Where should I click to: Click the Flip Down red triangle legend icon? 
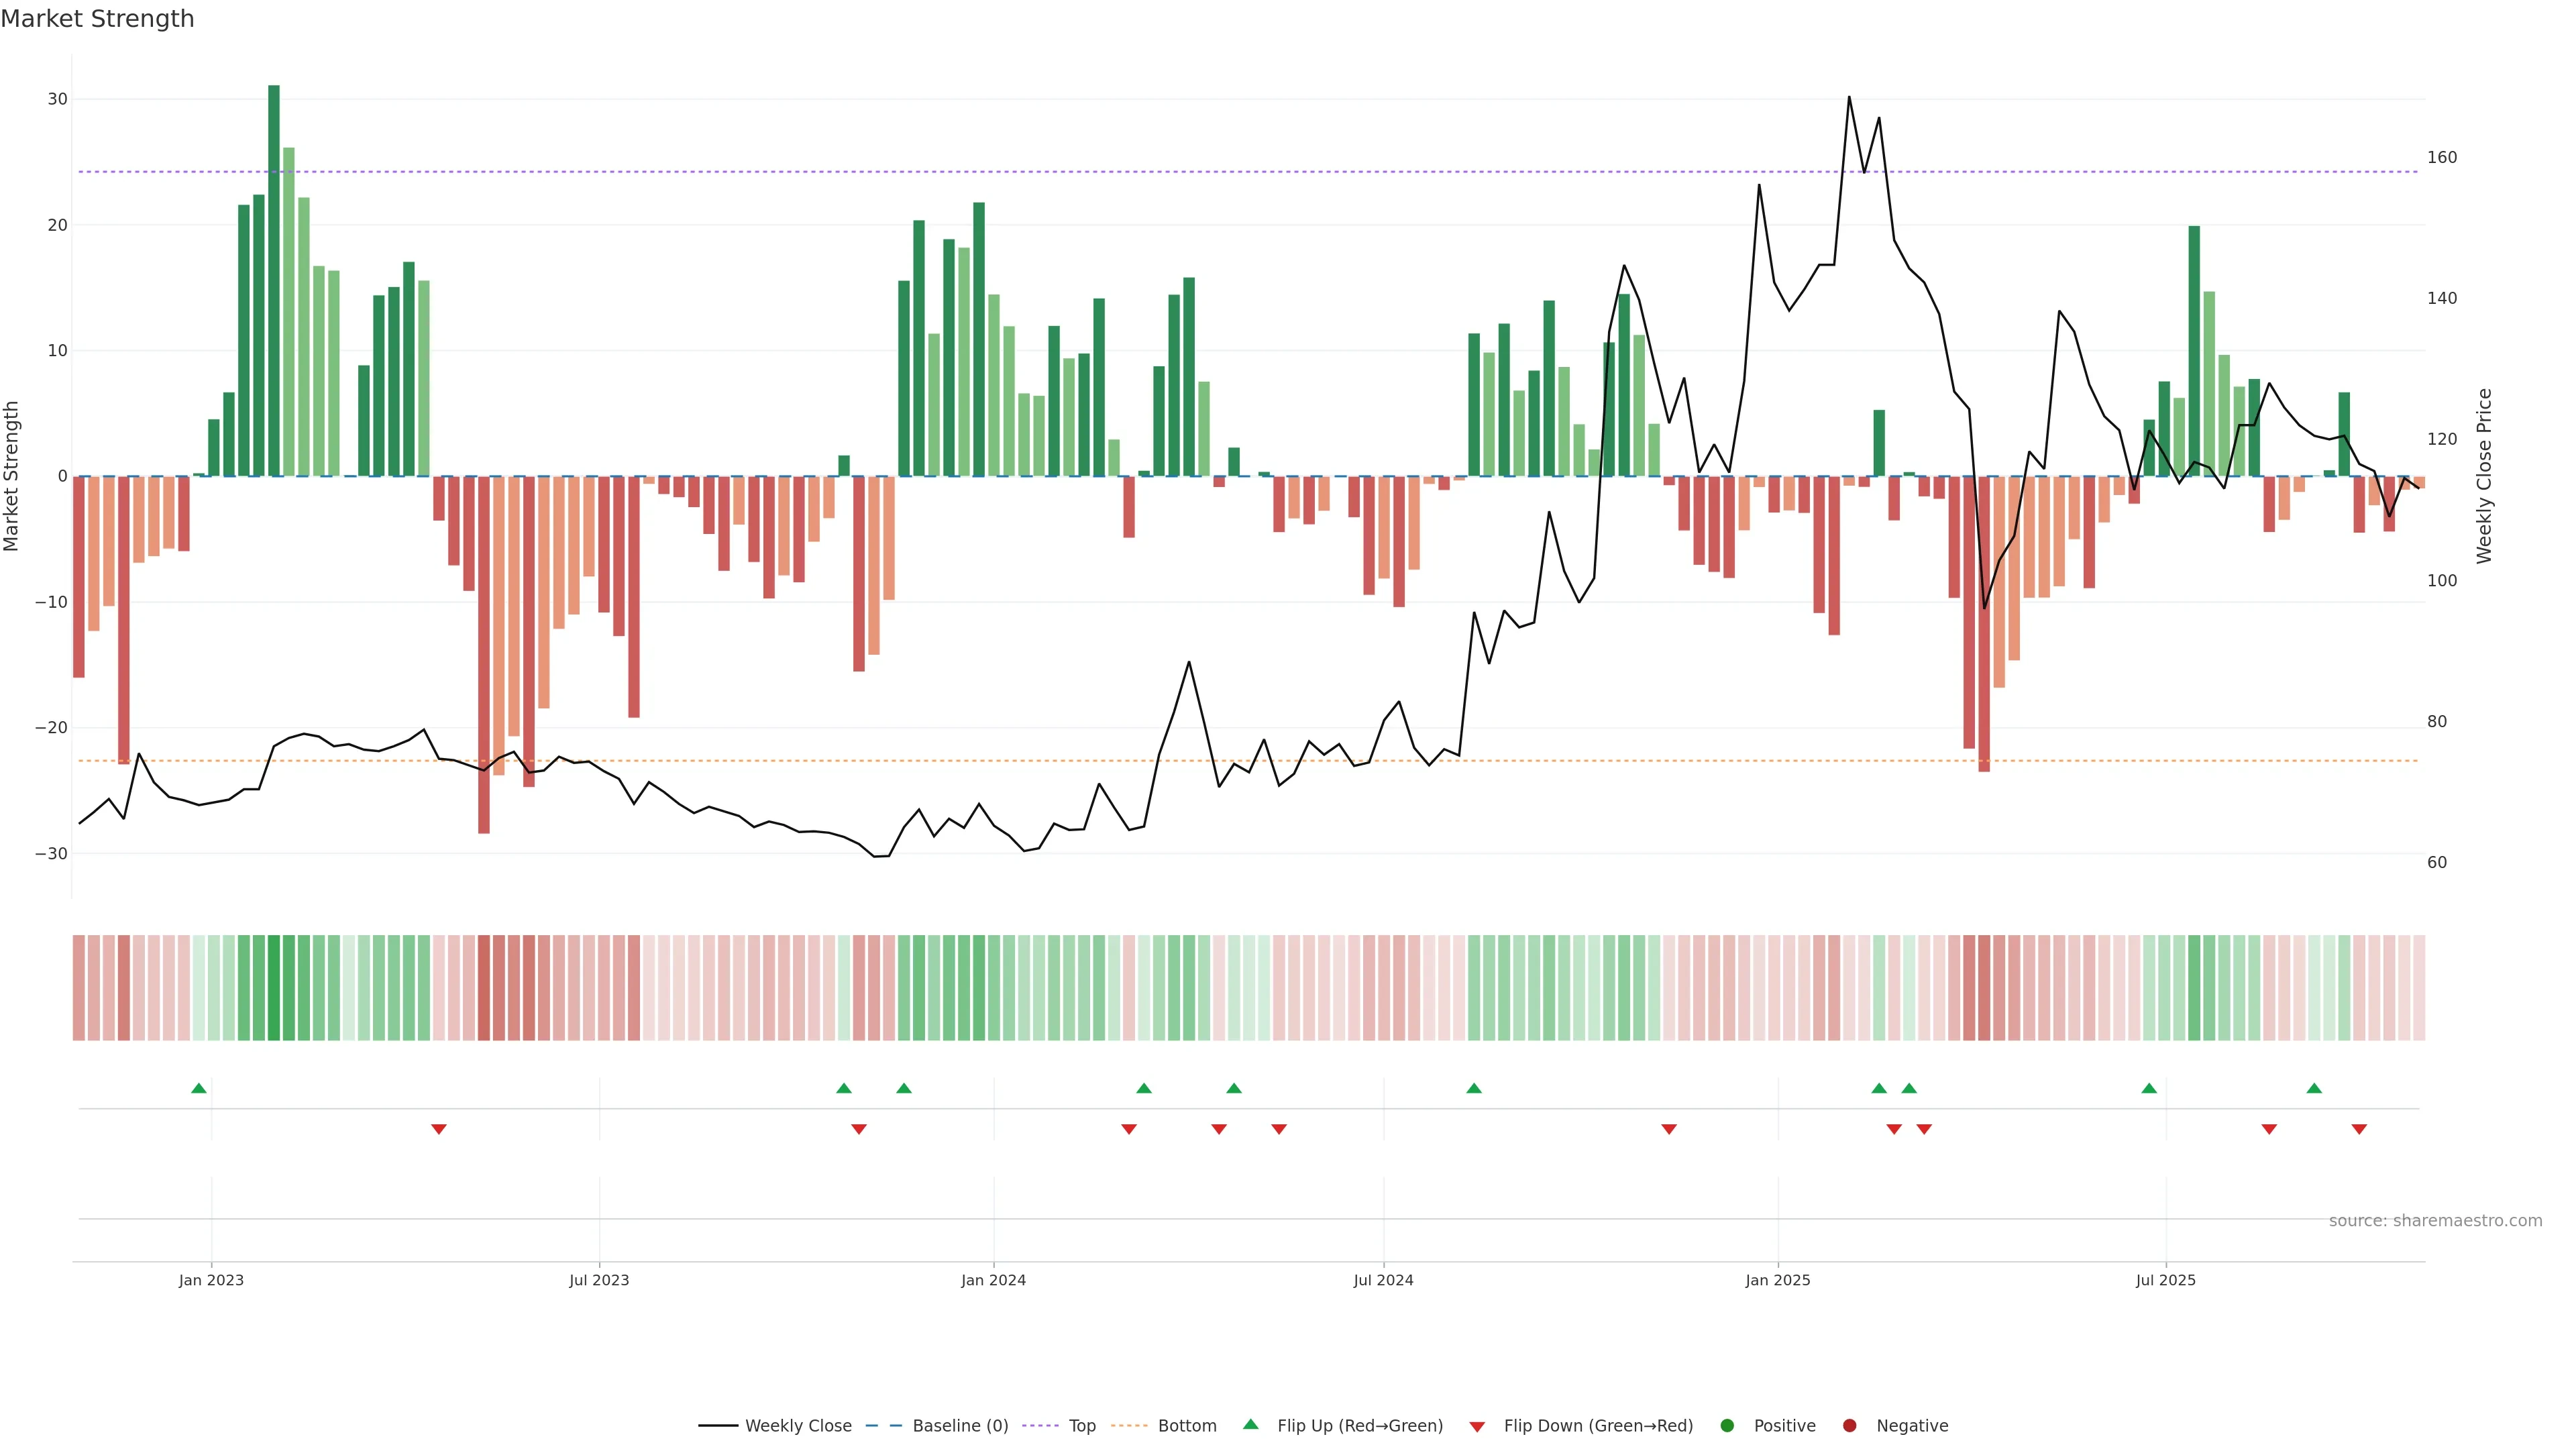click(1477, 1427)
